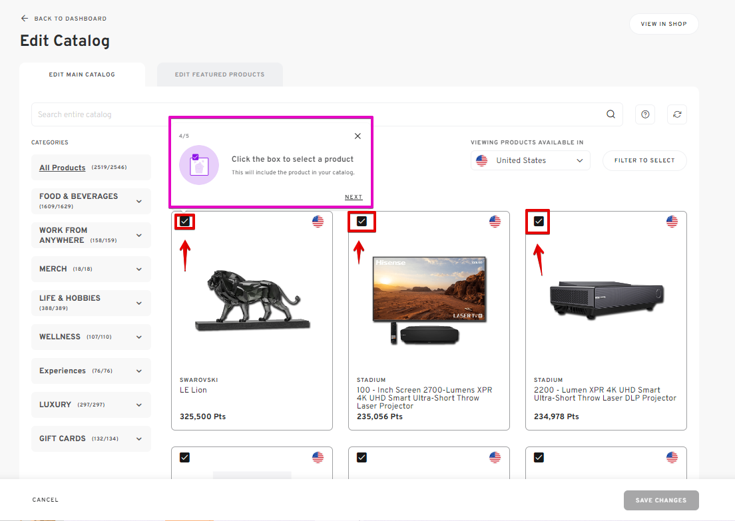
Task: Open the United States country dropdown
Action: [x=530, y=160]
